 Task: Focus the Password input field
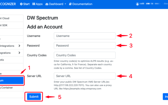85,46
